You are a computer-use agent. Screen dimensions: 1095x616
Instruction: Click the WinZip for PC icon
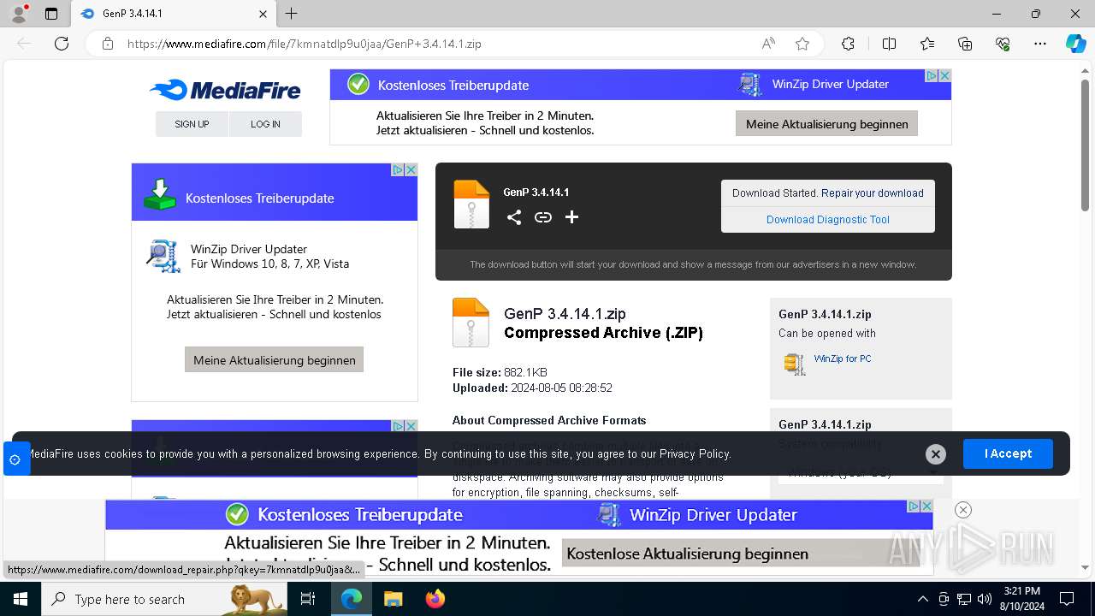tap(795, 364)
